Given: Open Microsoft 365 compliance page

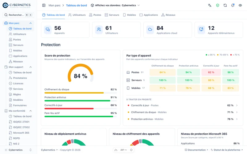Looking at the screenshot, I should [21, 133].
